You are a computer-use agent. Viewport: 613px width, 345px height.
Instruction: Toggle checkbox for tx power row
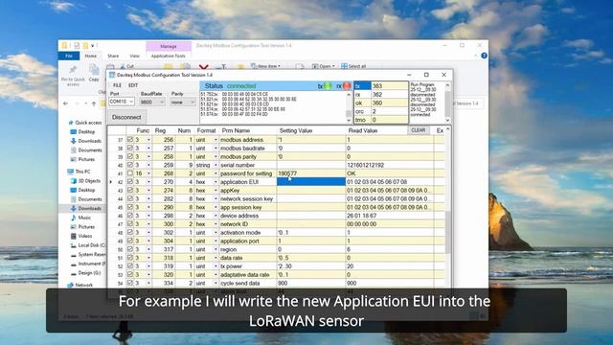coord(130,266)
